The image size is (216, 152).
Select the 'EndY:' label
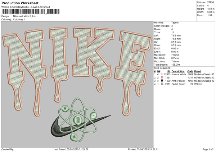click(157, 52)
